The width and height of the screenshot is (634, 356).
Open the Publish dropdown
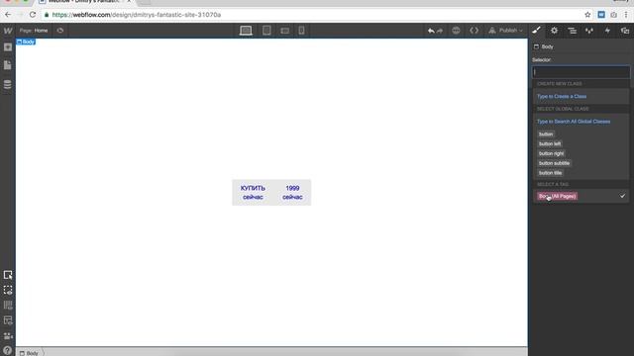click(505, 31)
